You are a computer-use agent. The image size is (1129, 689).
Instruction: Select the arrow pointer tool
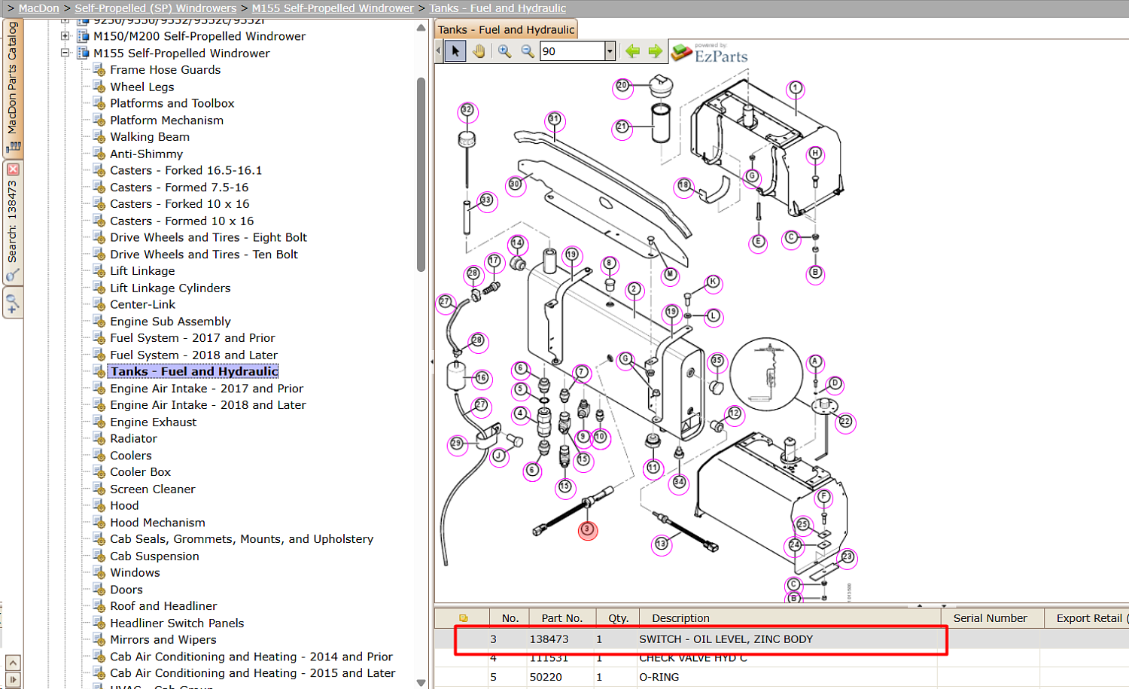pyautogui.click(x=455, y=51)
